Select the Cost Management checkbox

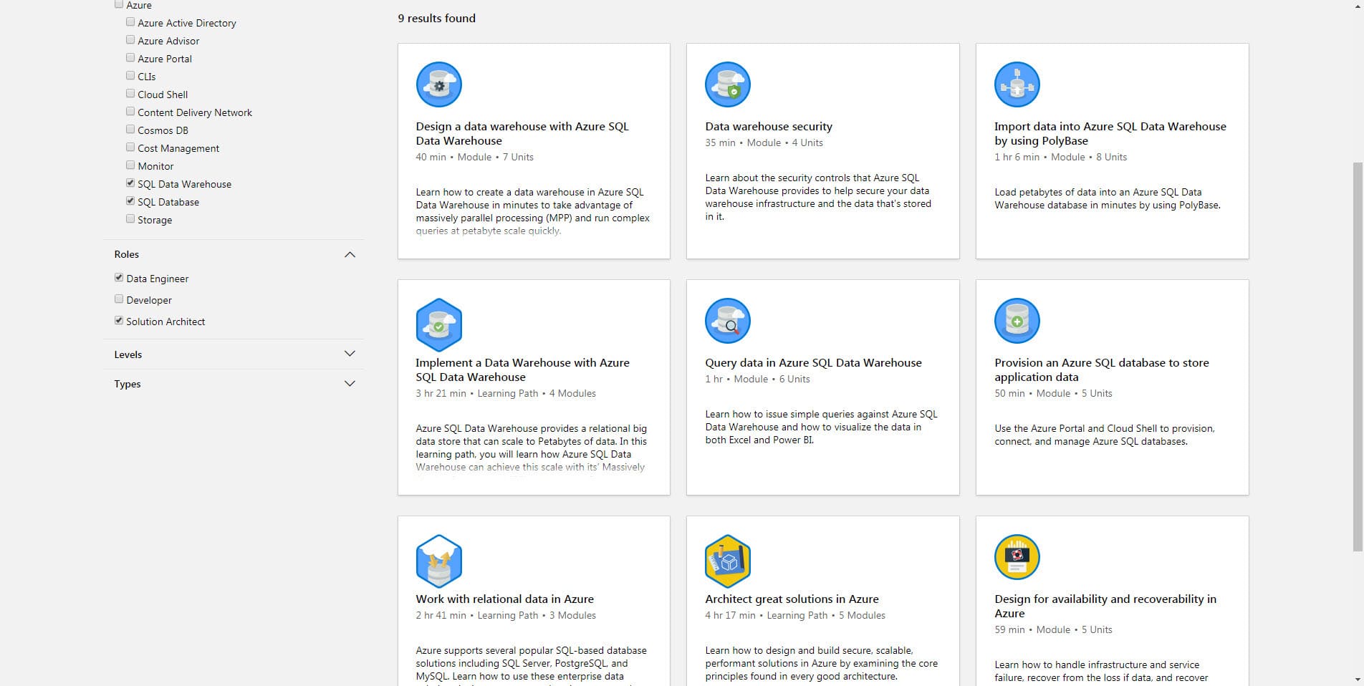click(x=130, y=148)
